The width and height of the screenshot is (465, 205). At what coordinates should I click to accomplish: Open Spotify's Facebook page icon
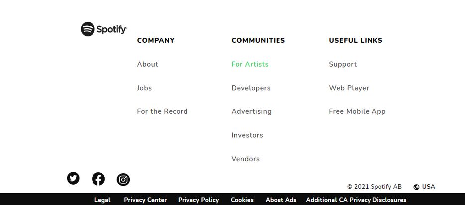[98, 179]
